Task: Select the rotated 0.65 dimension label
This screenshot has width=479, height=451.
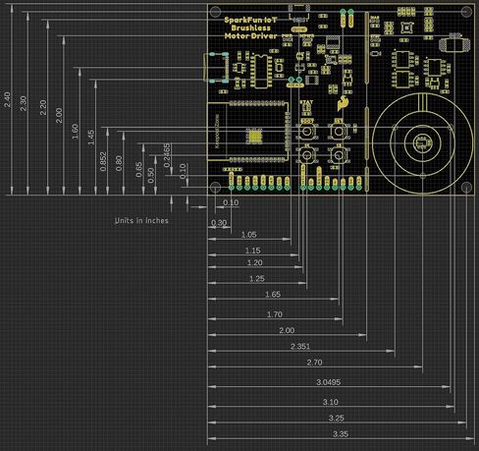Action: coord(139,169)
